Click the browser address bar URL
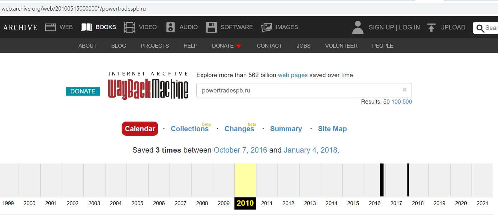 [x=74, y=9]
